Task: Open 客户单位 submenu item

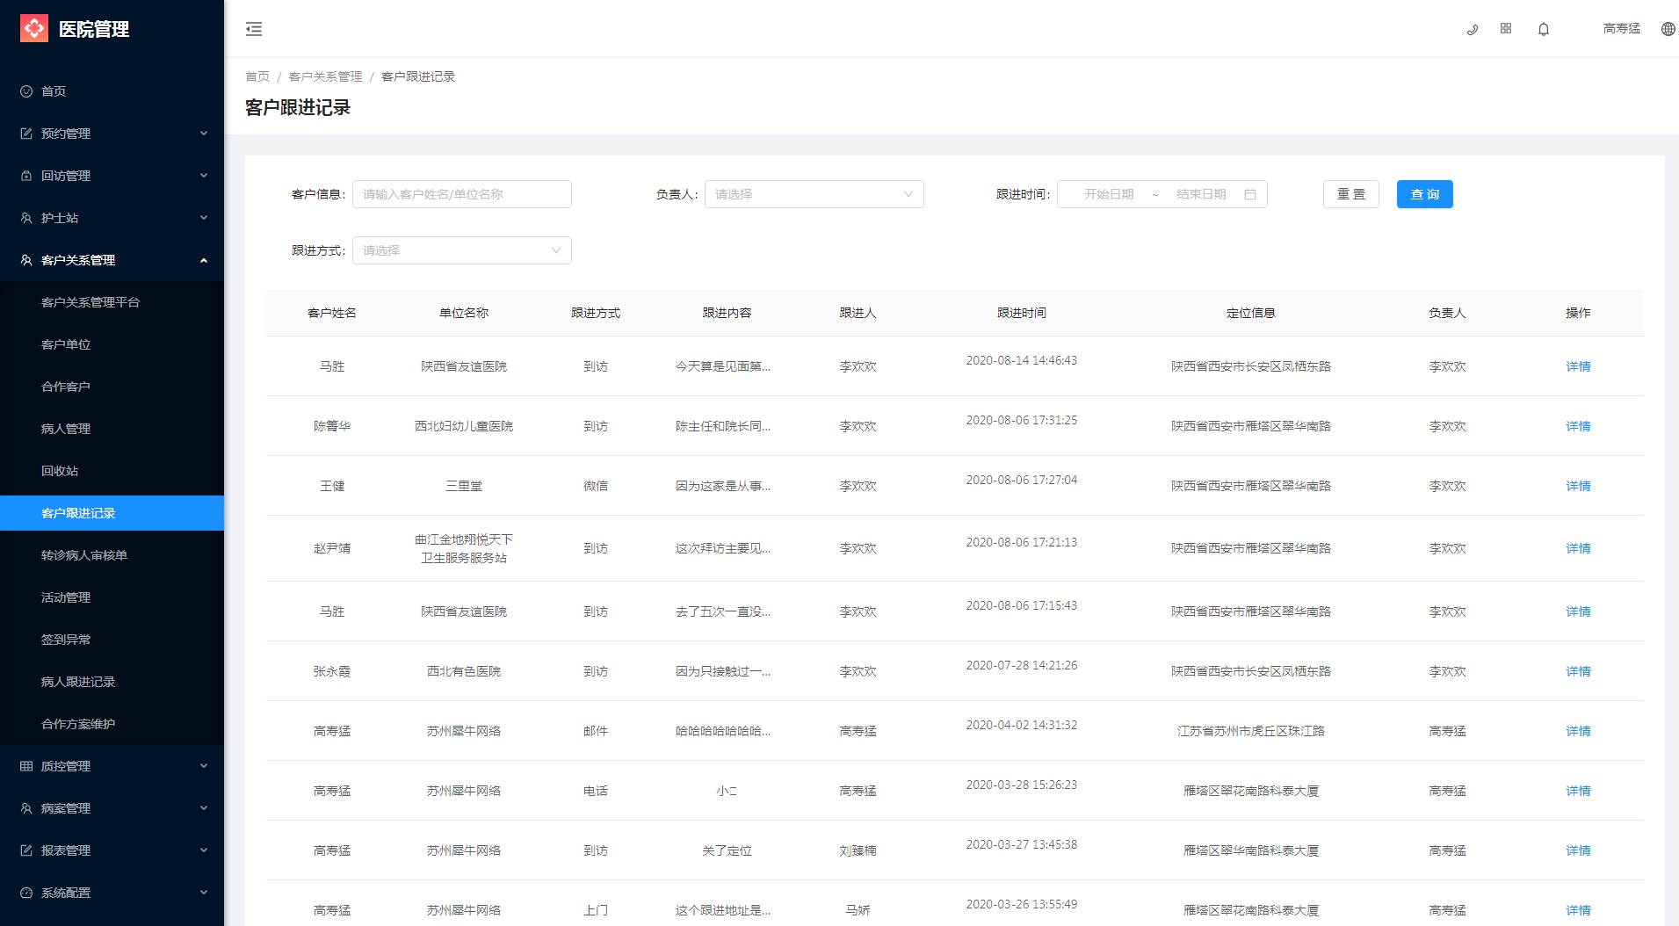Action: [112, 344]
